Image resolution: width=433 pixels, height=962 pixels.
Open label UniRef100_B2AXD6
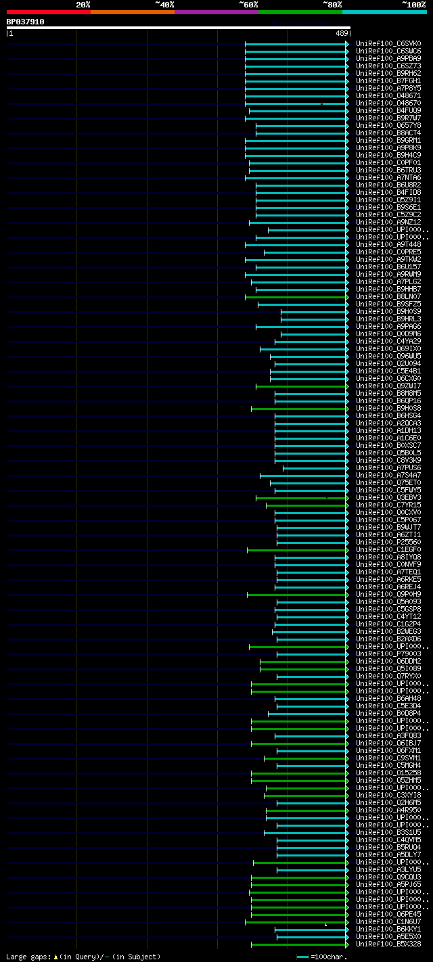[388, 639]
